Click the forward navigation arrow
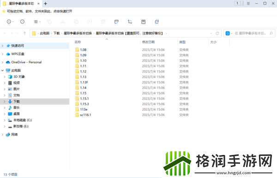The width and height of the screenshot is (277, 178). point(11,33)
